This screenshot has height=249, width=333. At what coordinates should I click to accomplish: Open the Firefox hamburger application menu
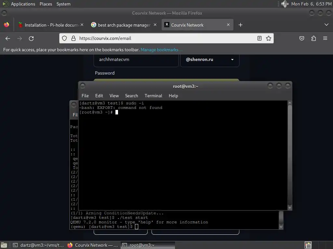[325, 38]
